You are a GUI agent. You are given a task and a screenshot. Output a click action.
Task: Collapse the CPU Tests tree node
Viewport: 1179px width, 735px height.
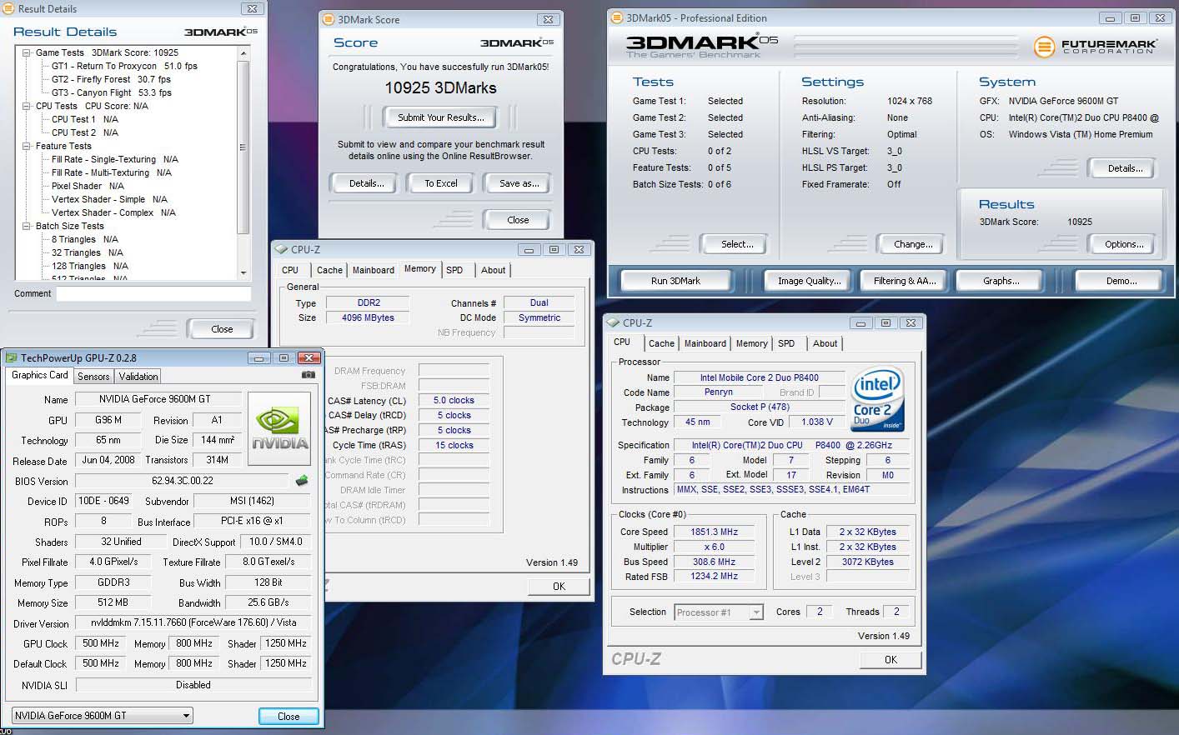pos(27,106)
